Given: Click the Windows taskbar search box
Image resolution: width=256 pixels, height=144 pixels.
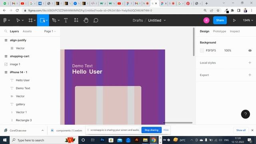Looking at the screenshot, I should point(44,140).
